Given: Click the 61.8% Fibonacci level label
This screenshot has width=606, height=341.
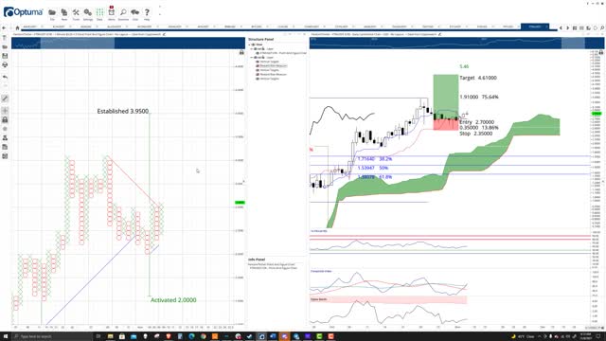Looking at the screenshot, I should pos(375,177).
